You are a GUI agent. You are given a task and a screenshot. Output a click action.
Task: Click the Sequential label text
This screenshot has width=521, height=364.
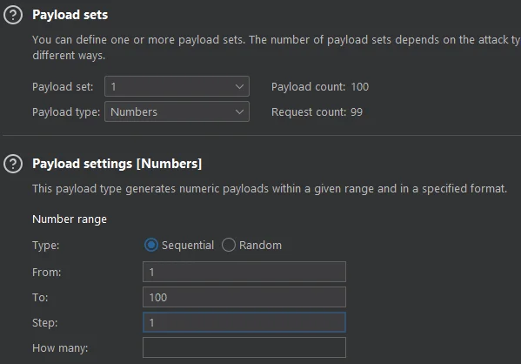pos(188,246)
